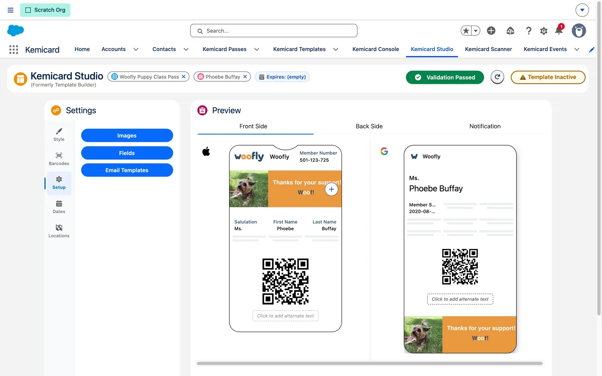Viewport: 602px width, 376px height.
Task: Open the Barcodes settings section
Action: [59, 159]
